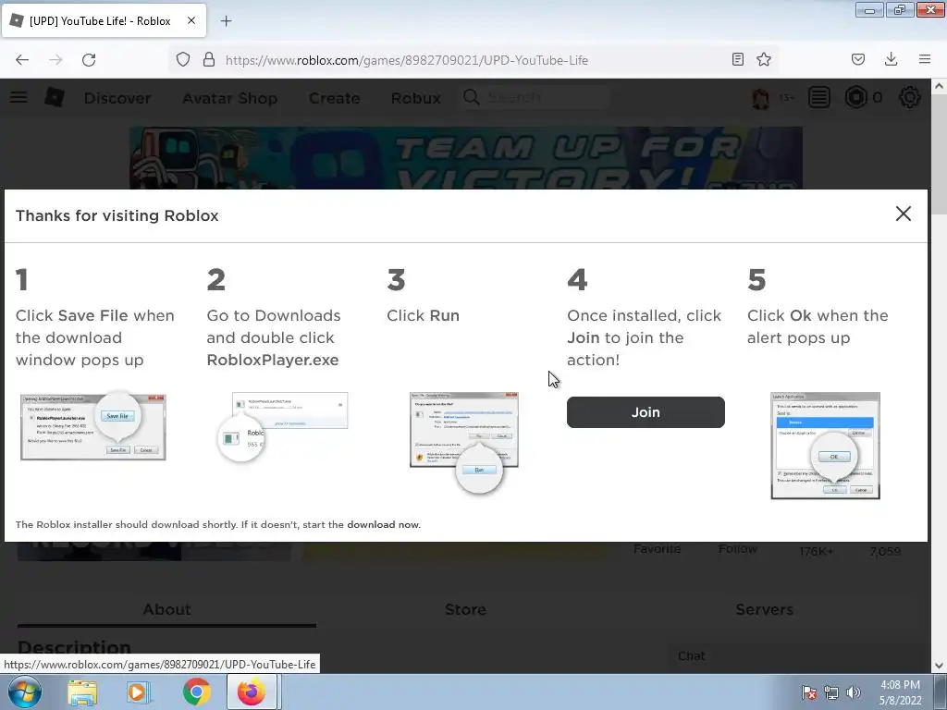Open the user avatar profile icon
The width and height of the screenshot is (947, 710).
click(760, 97)
